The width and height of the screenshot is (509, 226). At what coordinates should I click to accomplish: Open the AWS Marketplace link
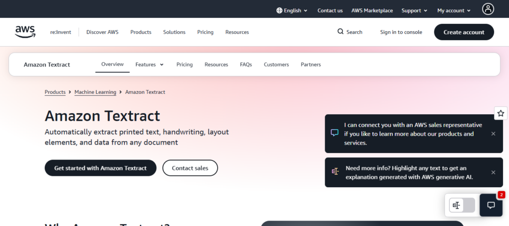[x=372, y=10]
